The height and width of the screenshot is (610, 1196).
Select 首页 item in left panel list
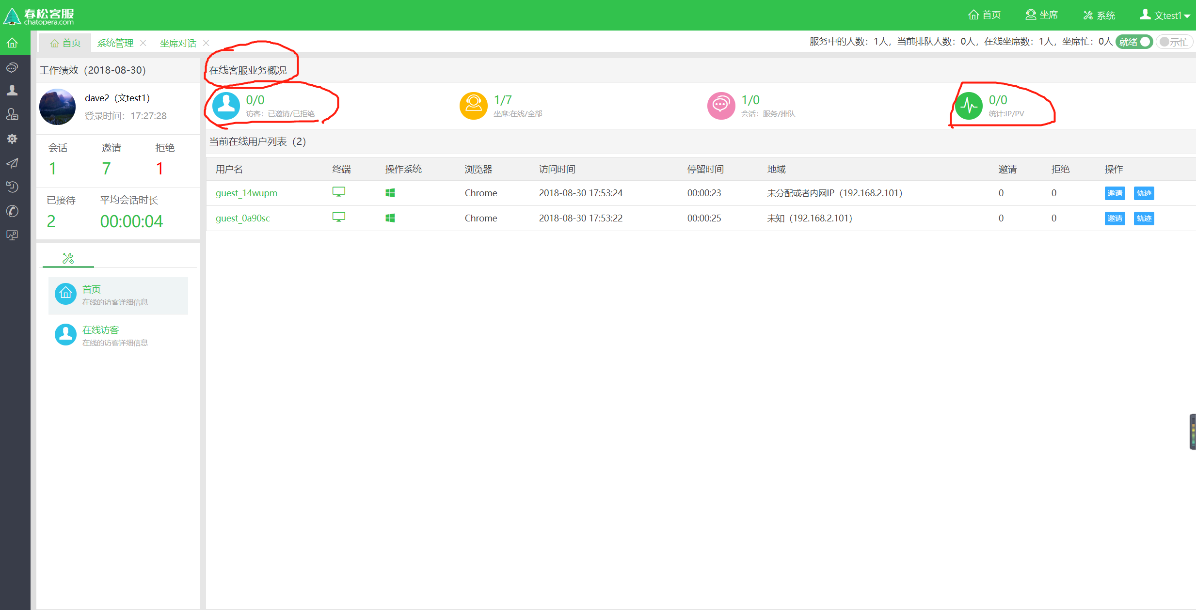[x=118, y=296]
